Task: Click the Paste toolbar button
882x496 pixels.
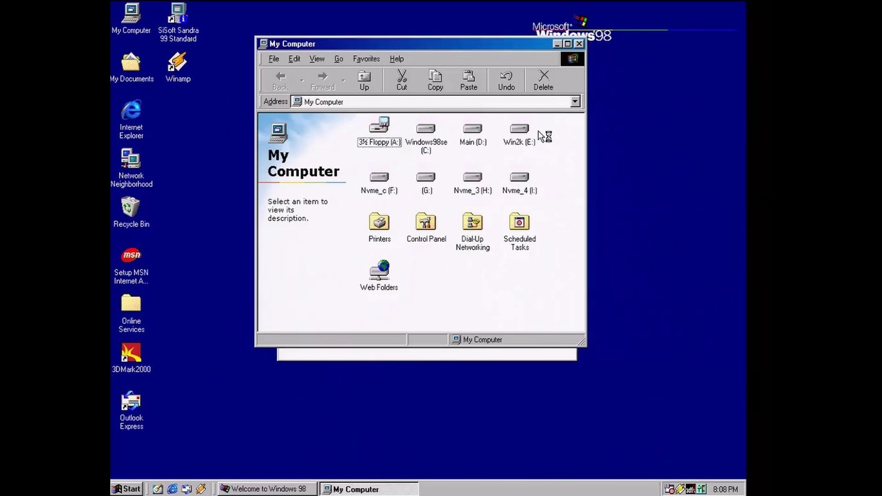Action: [x=469, y=80]
